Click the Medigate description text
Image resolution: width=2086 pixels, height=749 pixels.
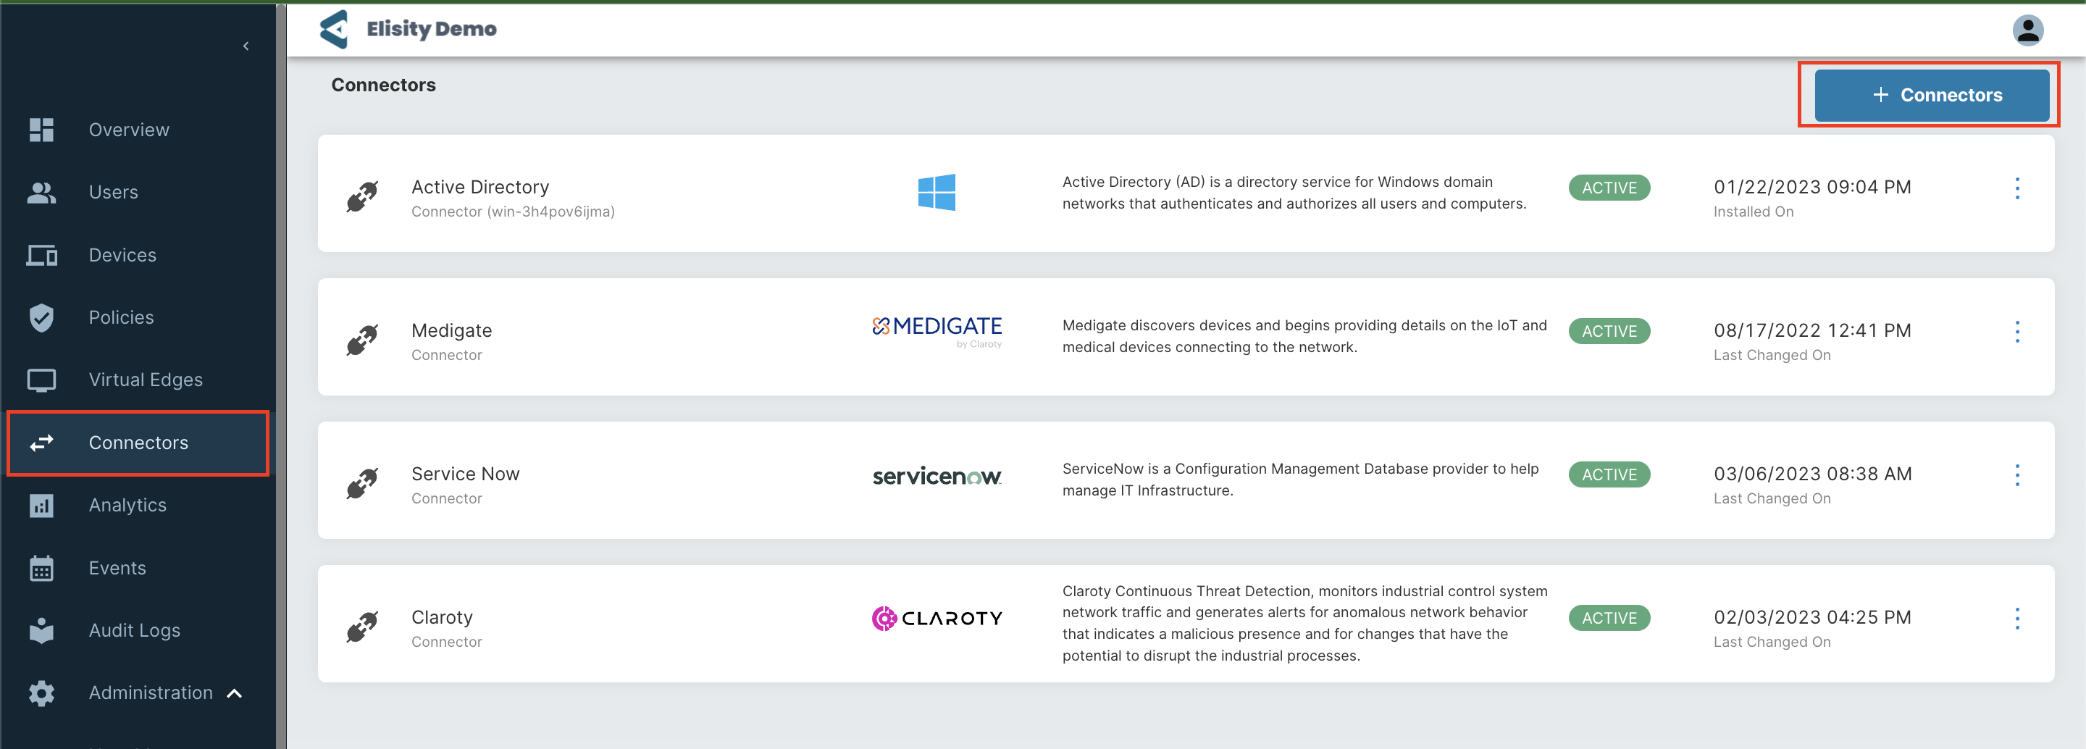[x=1304, y=336]
